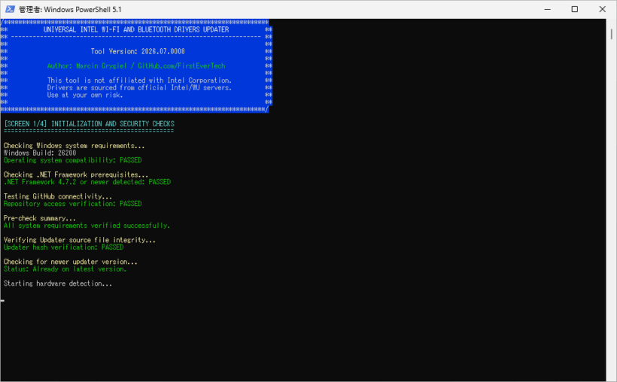Click 'Testing GitHub connectivity...' line

tap(58, 196)
